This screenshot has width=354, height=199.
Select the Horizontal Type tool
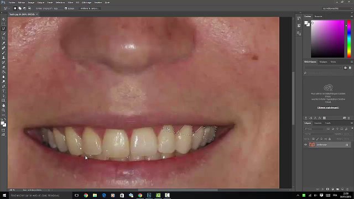point(4,91)
